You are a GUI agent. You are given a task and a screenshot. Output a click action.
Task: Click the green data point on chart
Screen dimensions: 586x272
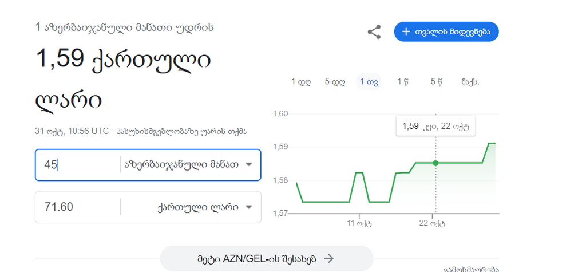pyautogui.click(x=435, y=163)
